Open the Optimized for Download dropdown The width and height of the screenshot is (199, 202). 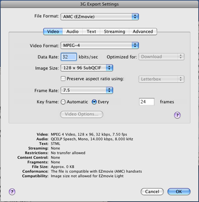tap(161, 57)
